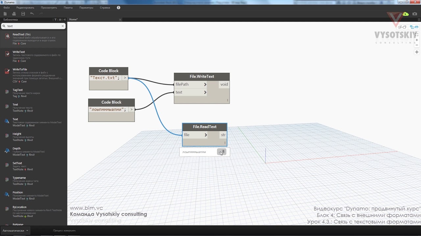The height and width of the screenshot is (236, 421).
Task: Click the WriteText node icon in library
Action: coord(7,54)
